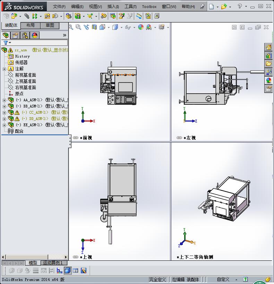Switch to the 运动算例1 tab
Screen dimensions: 274x284
pos(54,263)
